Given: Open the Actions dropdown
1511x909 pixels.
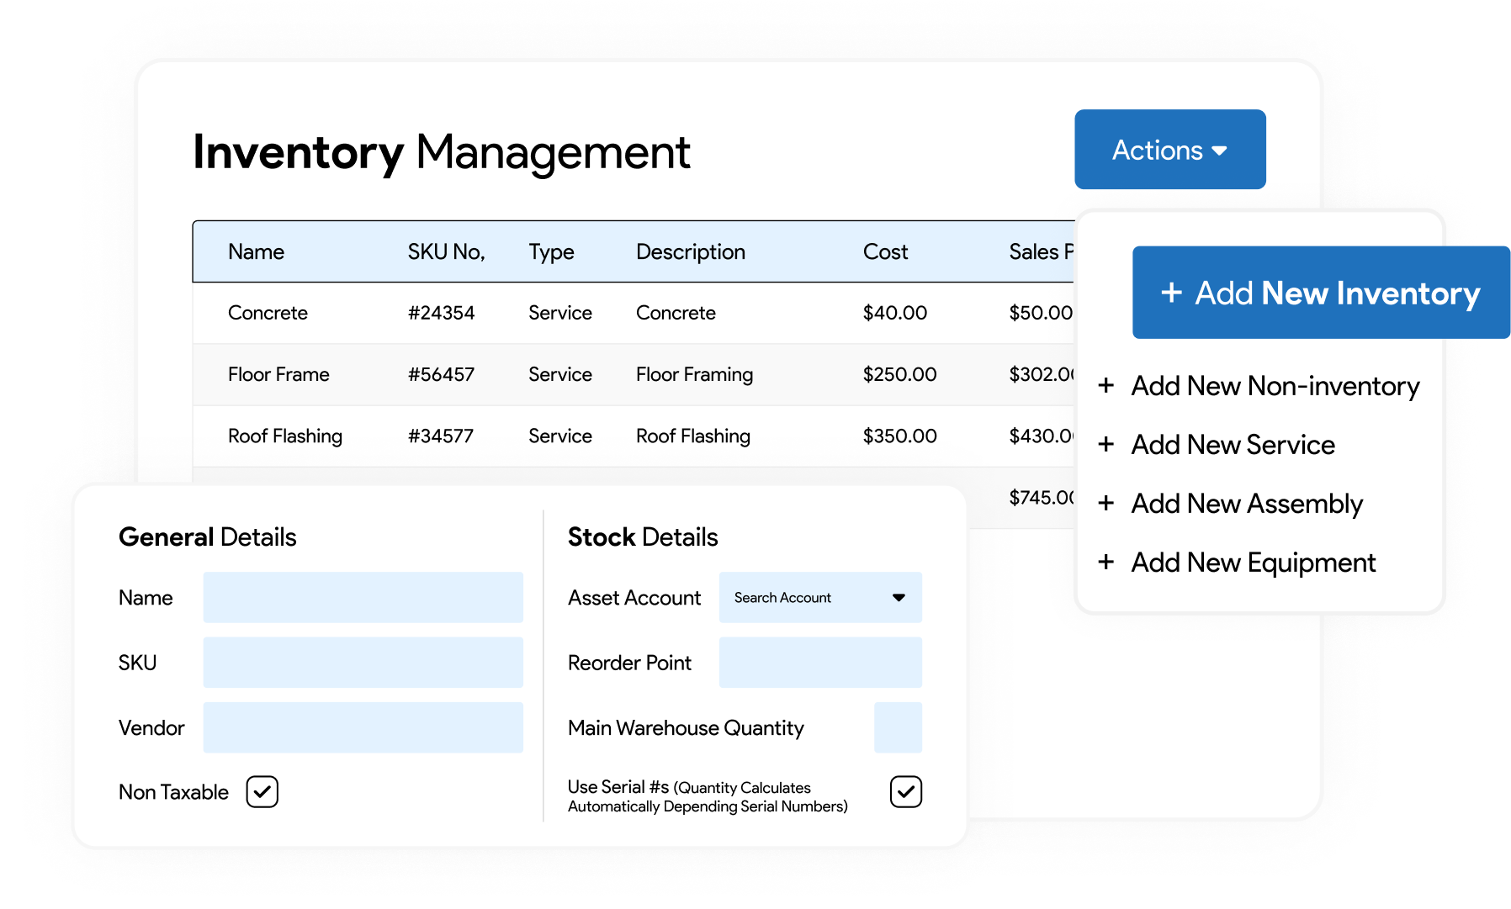Looking at the screenshot, I should (x=1169, y=149).
